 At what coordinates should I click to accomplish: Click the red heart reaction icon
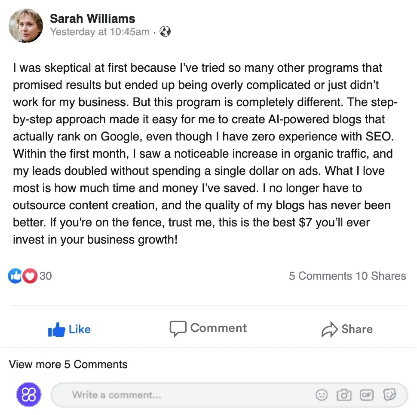(x=30, y=276)
